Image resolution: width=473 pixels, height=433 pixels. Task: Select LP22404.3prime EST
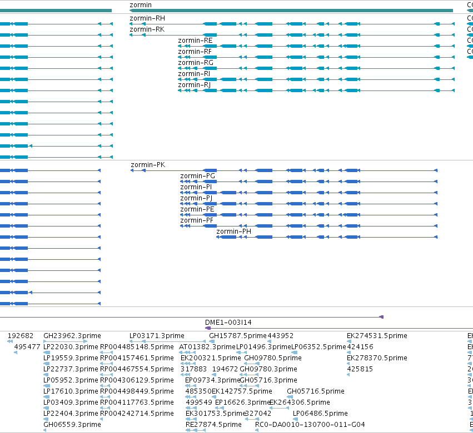71,414
